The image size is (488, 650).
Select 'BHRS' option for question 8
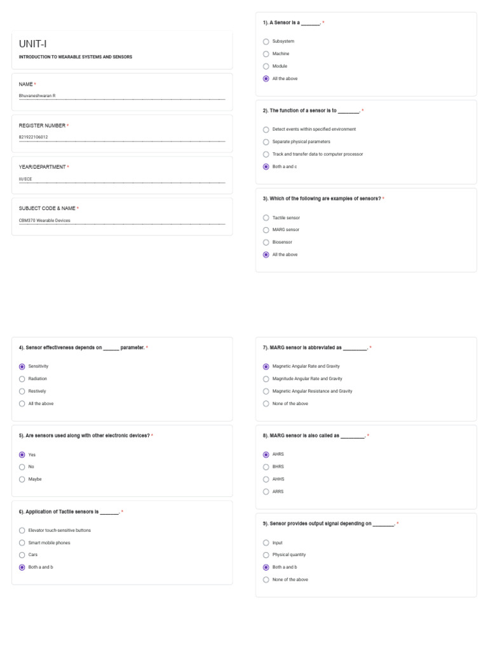[x=266, y=467]
